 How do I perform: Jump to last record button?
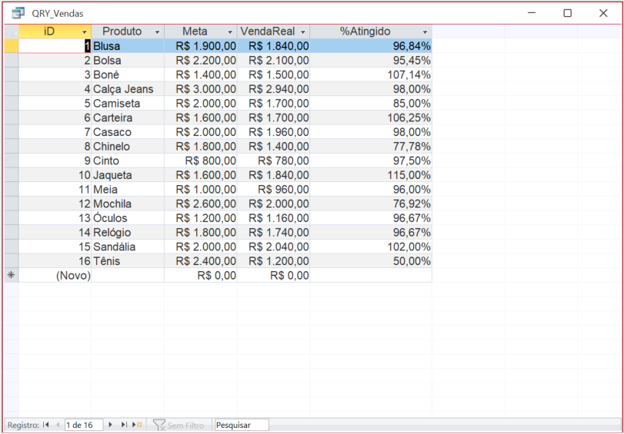[124, 425]
